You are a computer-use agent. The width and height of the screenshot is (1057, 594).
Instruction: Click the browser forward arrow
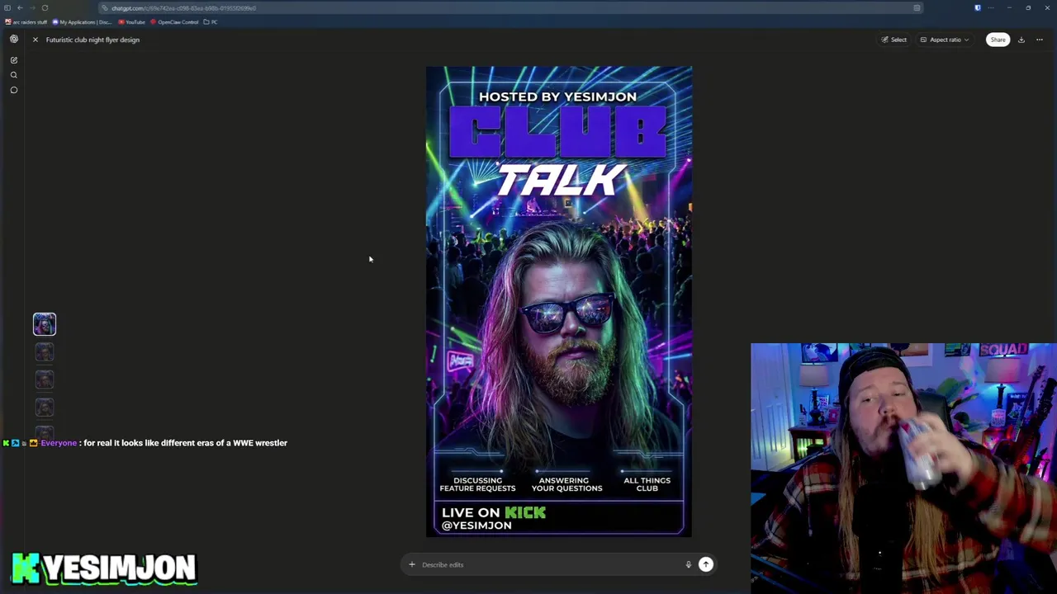coord(32,8)
